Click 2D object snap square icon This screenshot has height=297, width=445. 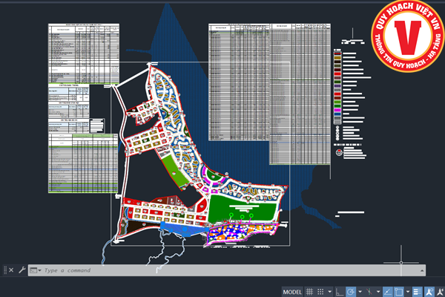click(398, 291)
